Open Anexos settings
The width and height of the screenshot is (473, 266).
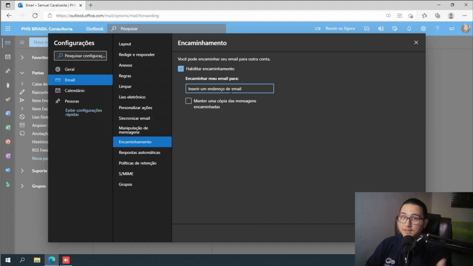coord(142,65)
